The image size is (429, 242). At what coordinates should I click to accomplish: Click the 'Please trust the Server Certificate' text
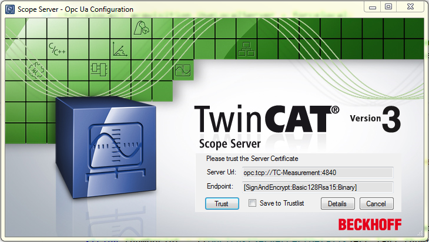pyautogui.click(x=252, y=159)
